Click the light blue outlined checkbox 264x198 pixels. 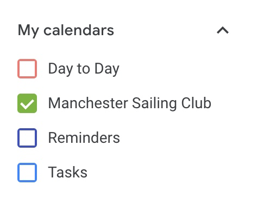[27, 173]
